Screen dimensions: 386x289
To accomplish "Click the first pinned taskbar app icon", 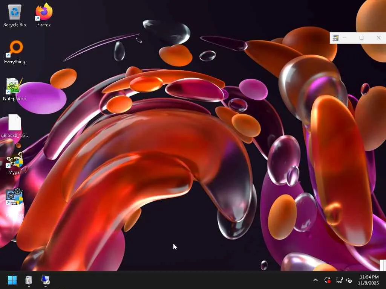I will pos(29,280).
